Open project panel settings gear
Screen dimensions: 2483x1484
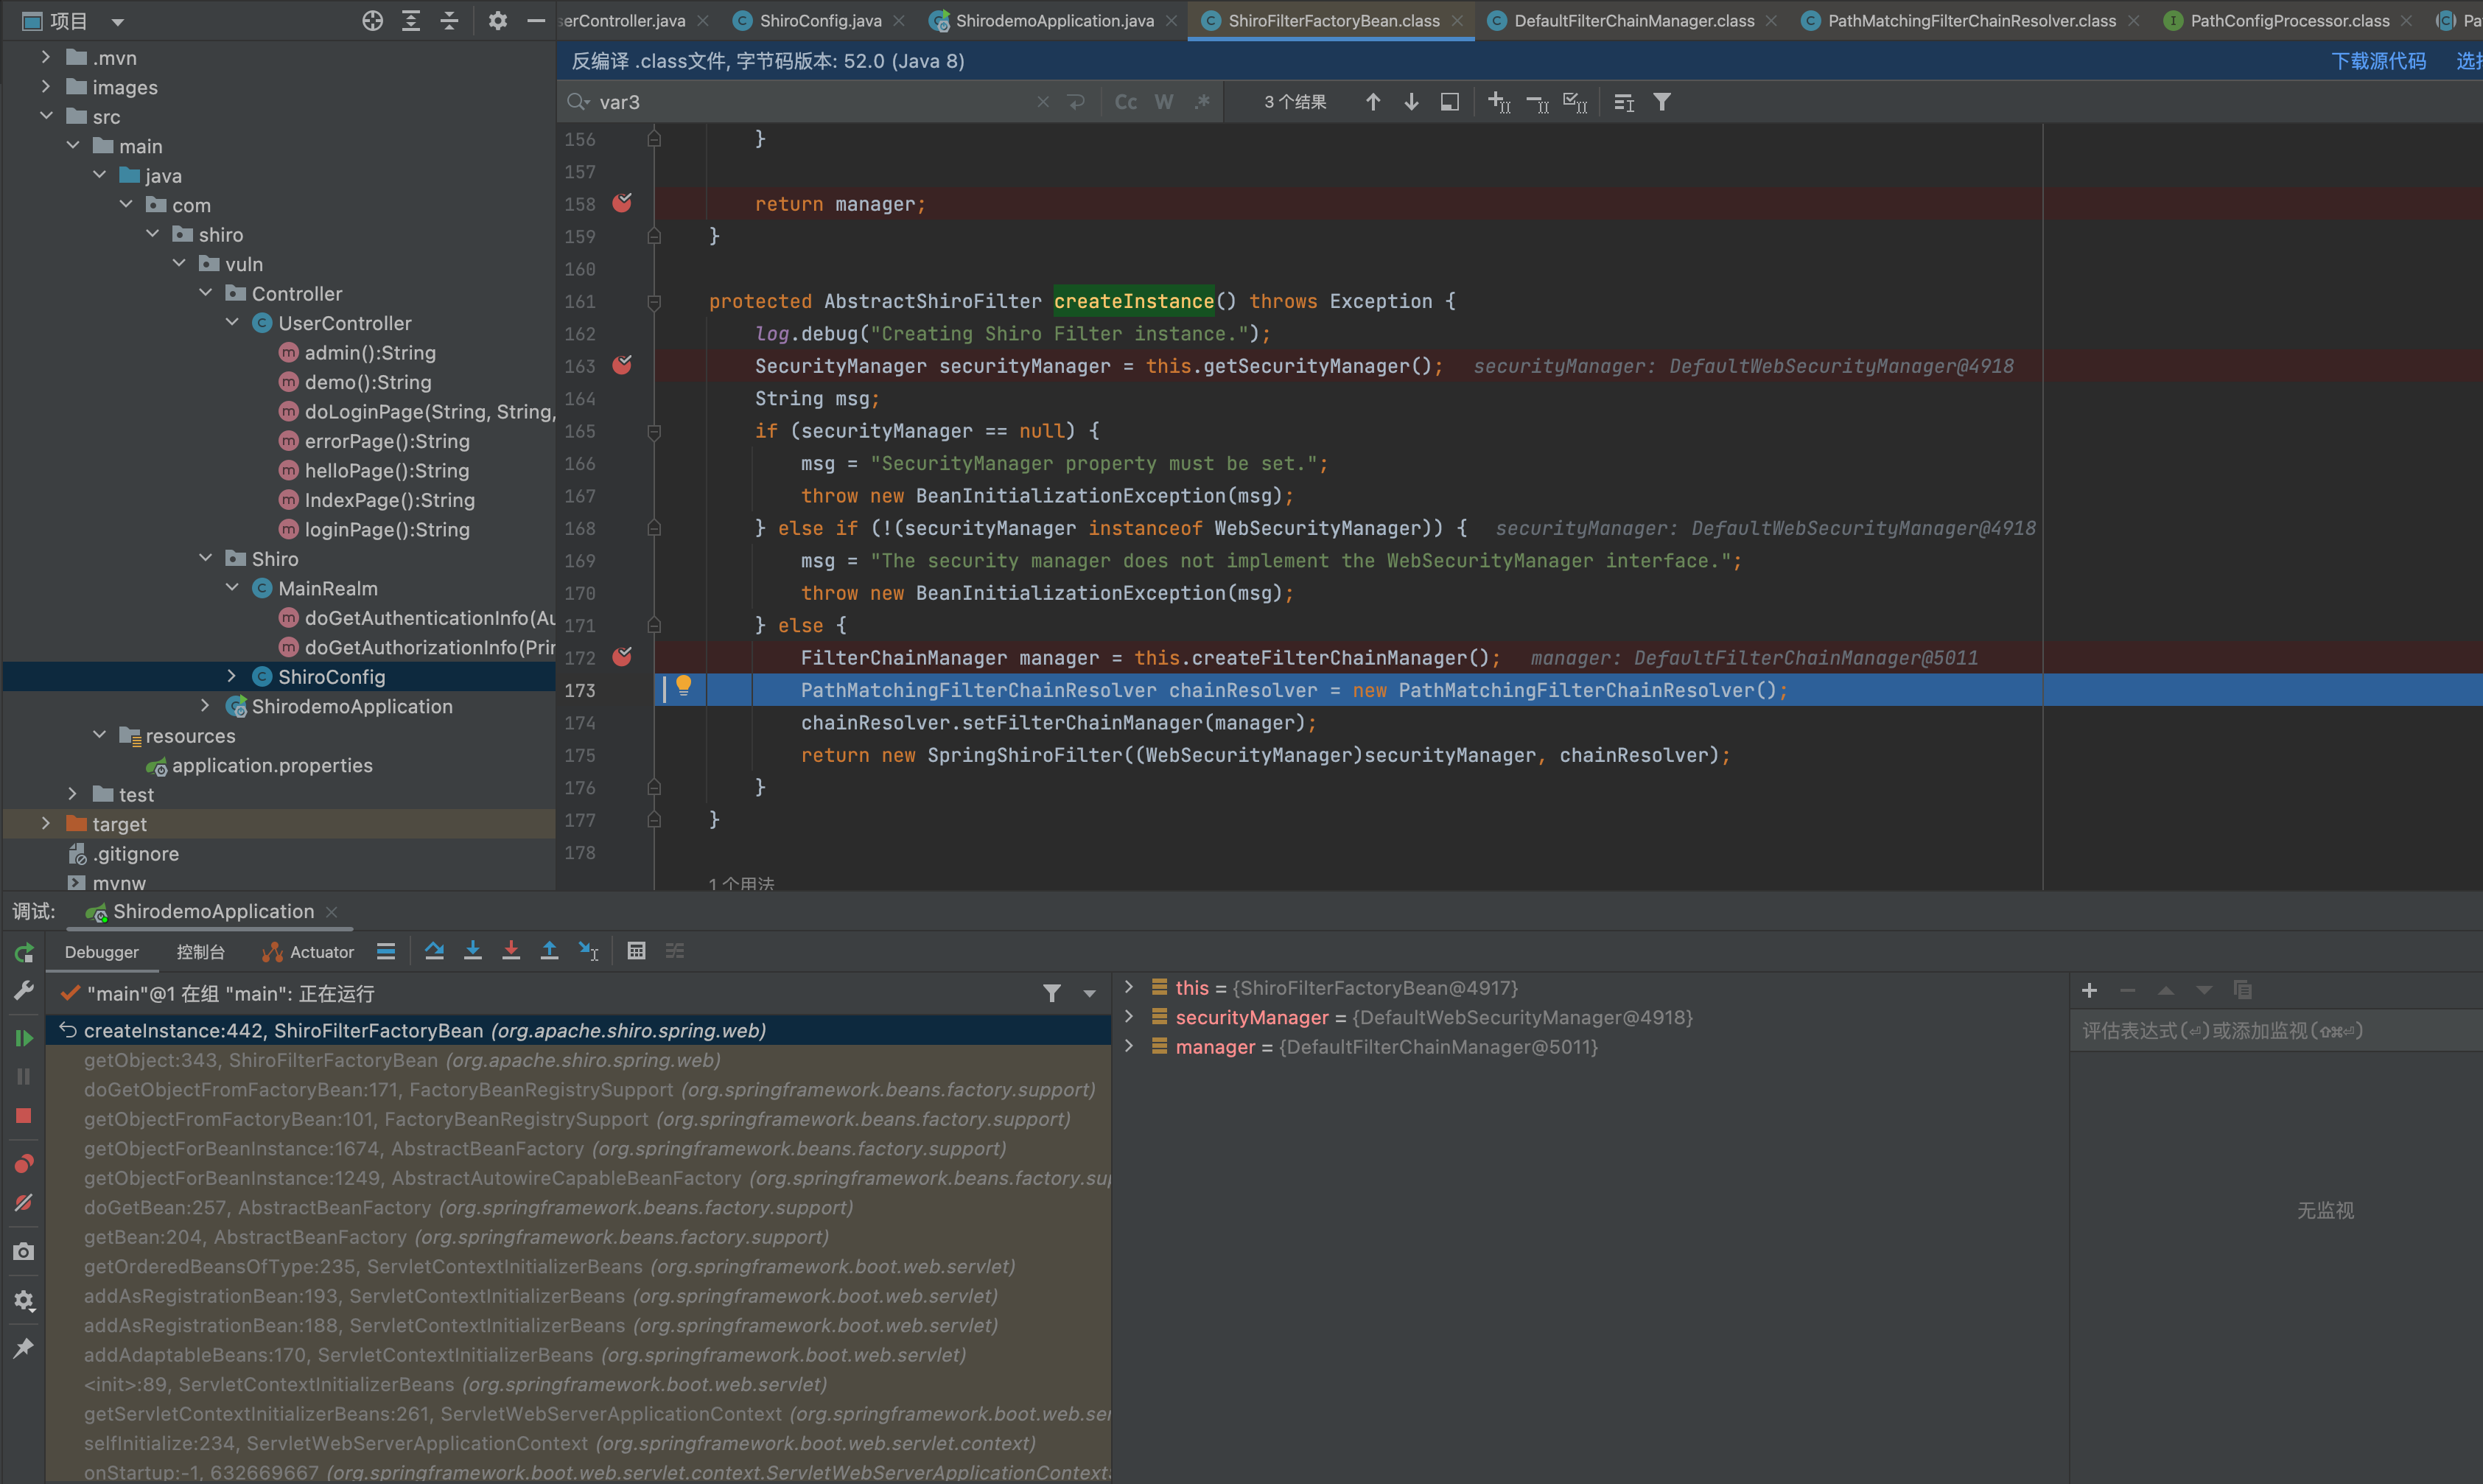pyautogui.click(x=497, y=20)
